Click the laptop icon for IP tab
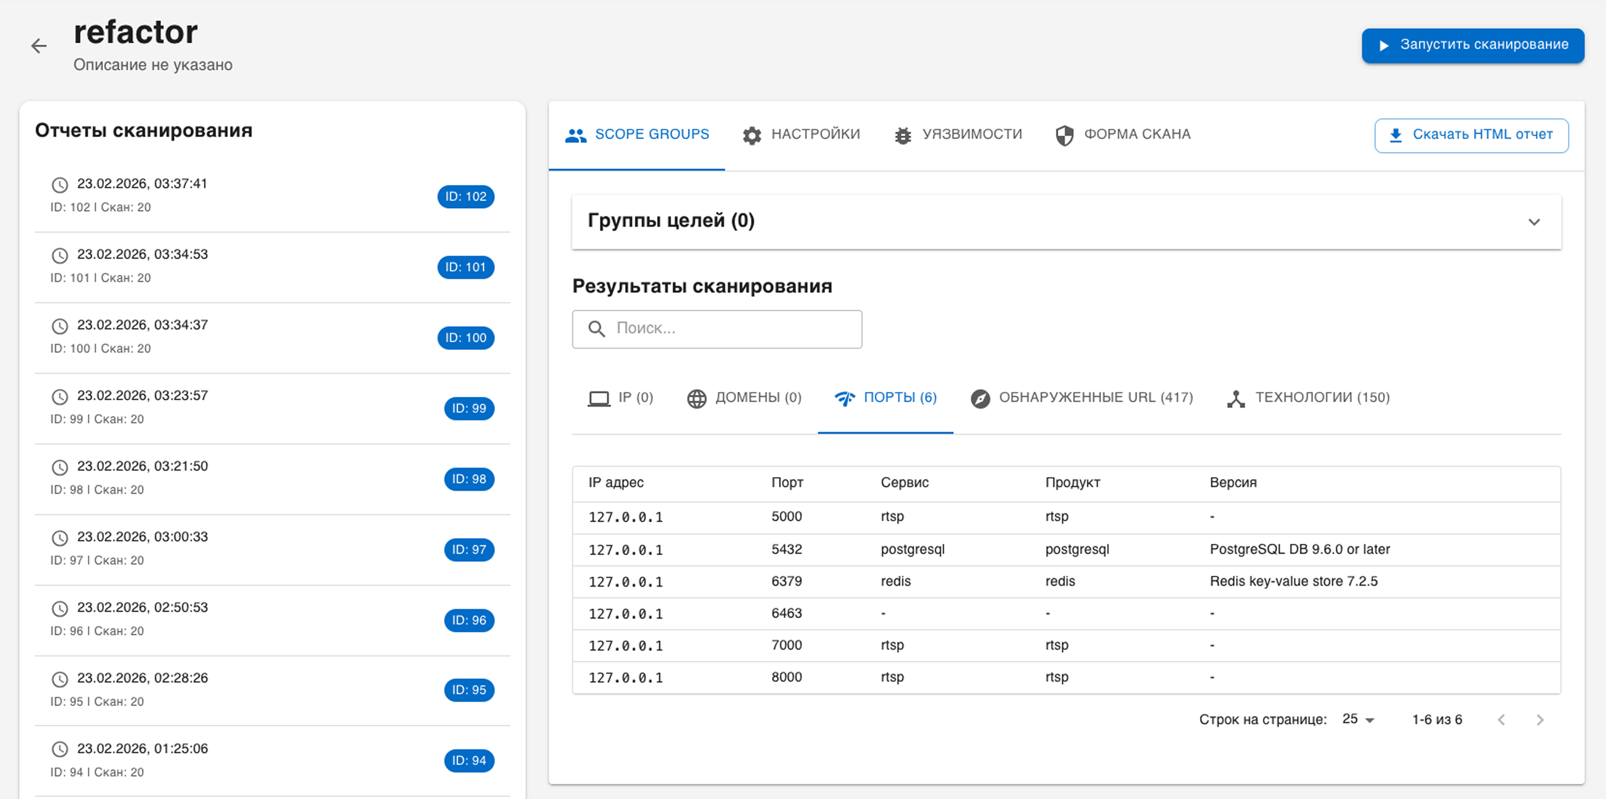This screenshot has height=799, width=1606. (x=599, y=398)
